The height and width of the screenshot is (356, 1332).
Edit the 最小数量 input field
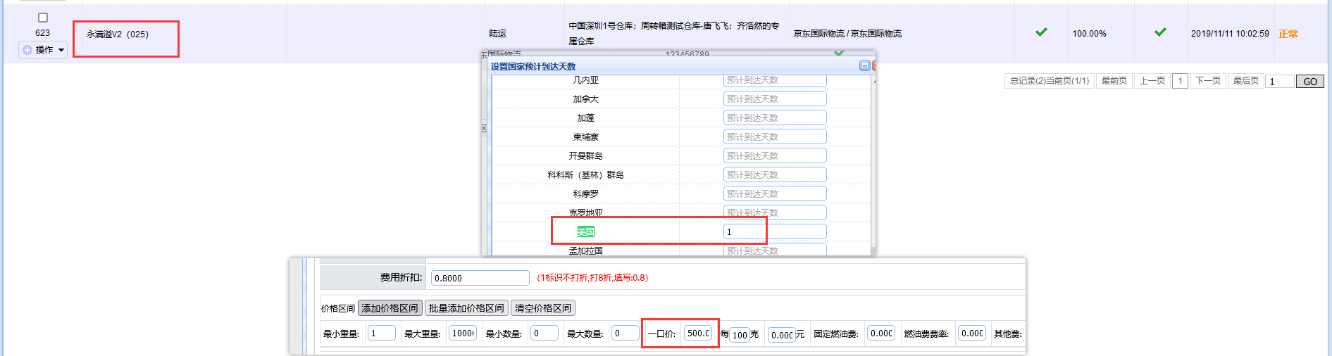point(544,333)
